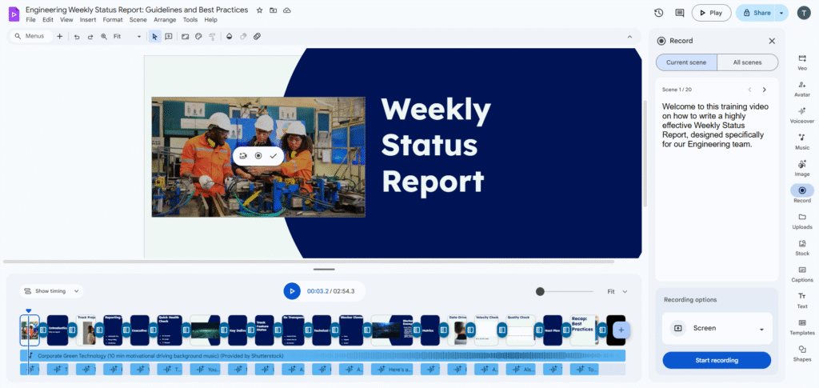
Task: Open the Avatar tool
Action: click(801, 88)
